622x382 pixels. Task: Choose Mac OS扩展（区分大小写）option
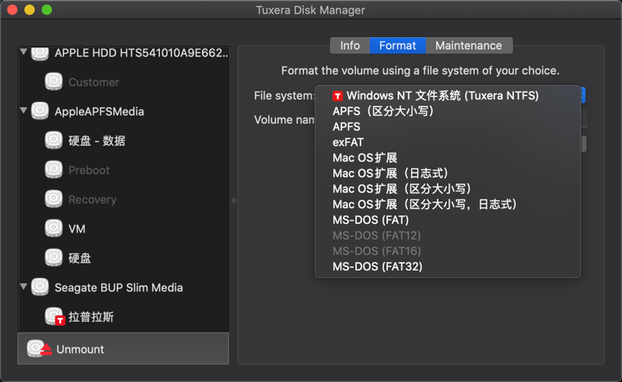pyautogui.click(x=447, y=188)
